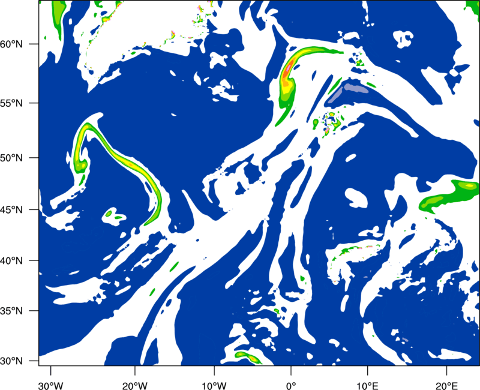Click the 10°W longitude label
Screen dimensions: 480x390
214,386
